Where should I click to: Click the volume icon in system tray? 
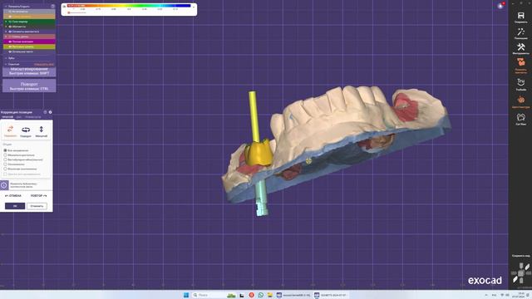(508, 295)
